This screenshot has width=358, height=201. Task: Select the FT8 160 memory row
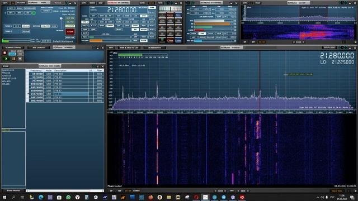(65, 74)
